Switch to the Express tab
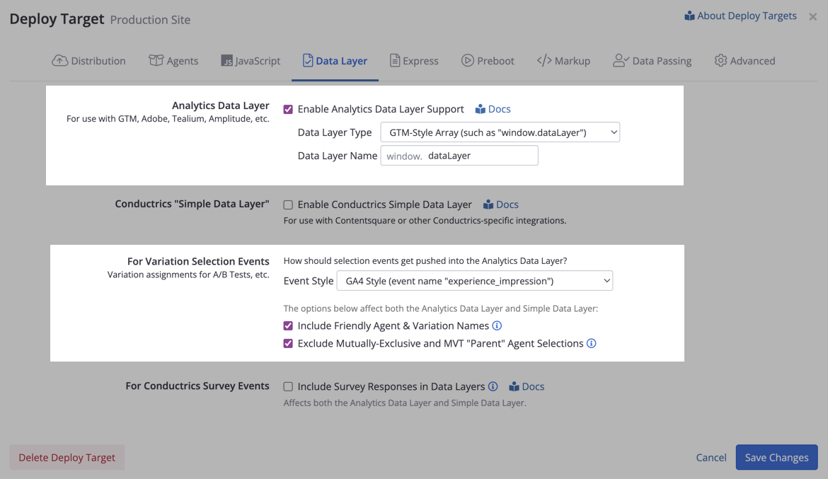828x479 pixels. pyautogui.click(x=414, y=61)
